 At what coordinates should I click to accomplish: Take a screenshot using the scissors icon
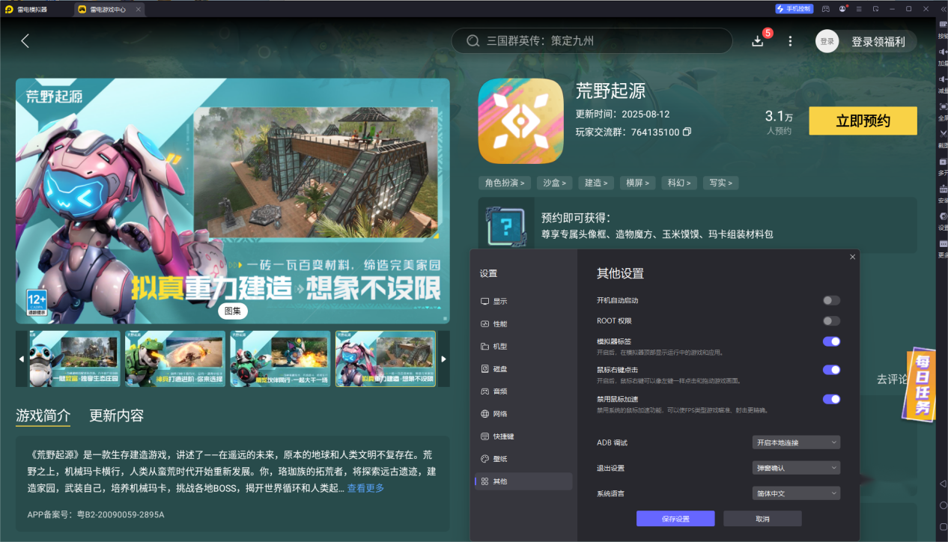coord(942,132)
